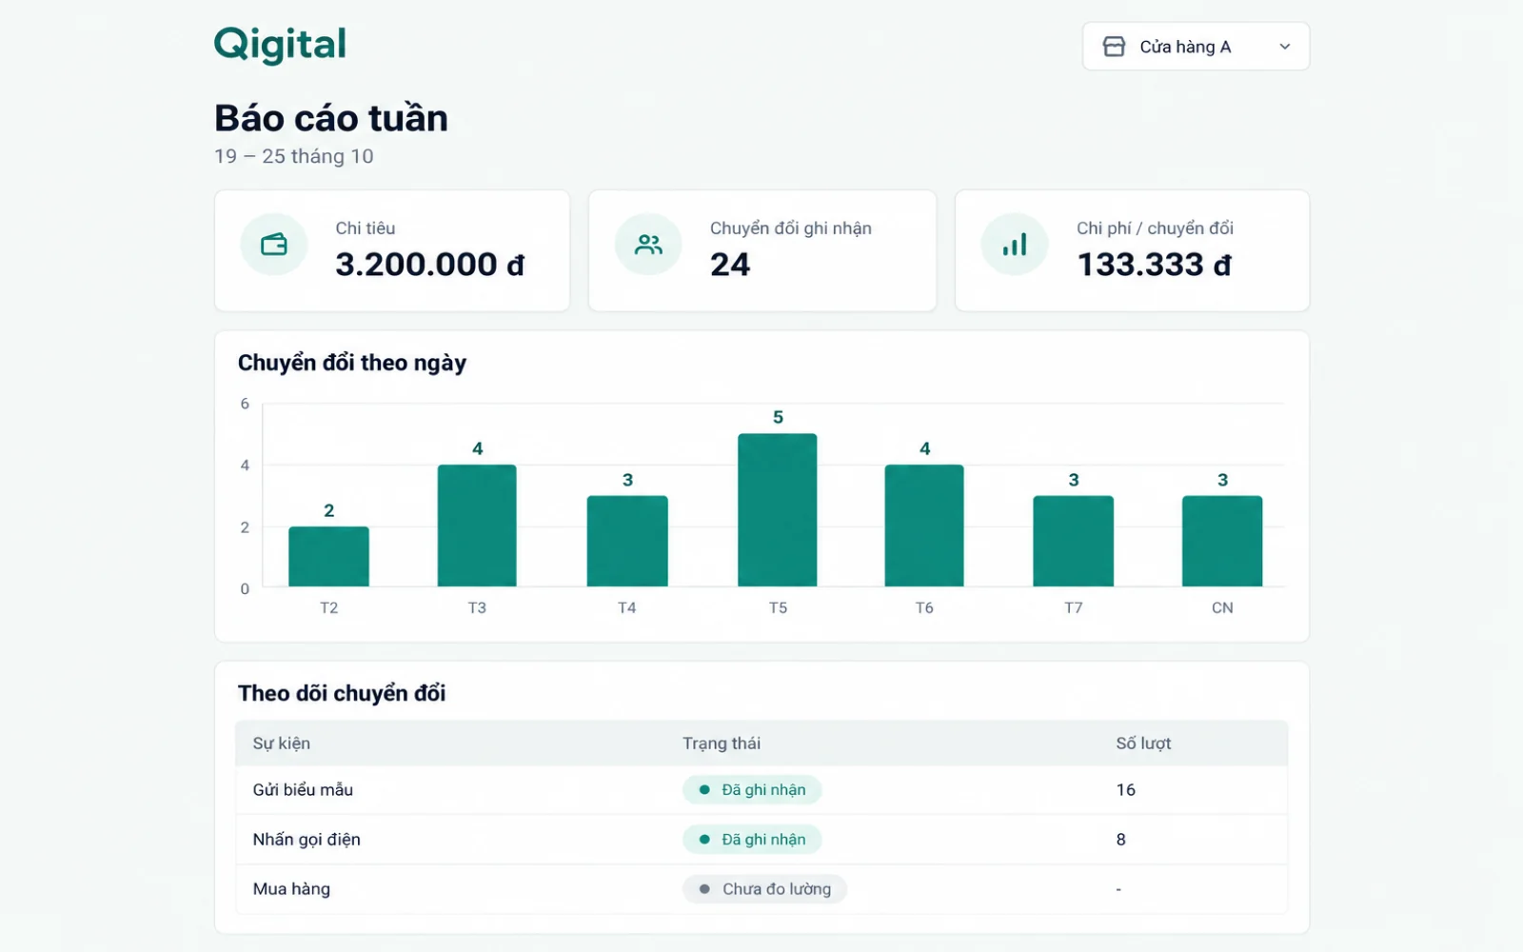Viewport: 1523px width, 952px height.
Task: Click the Chưa đo lường status badge
Action: (764, 889)
